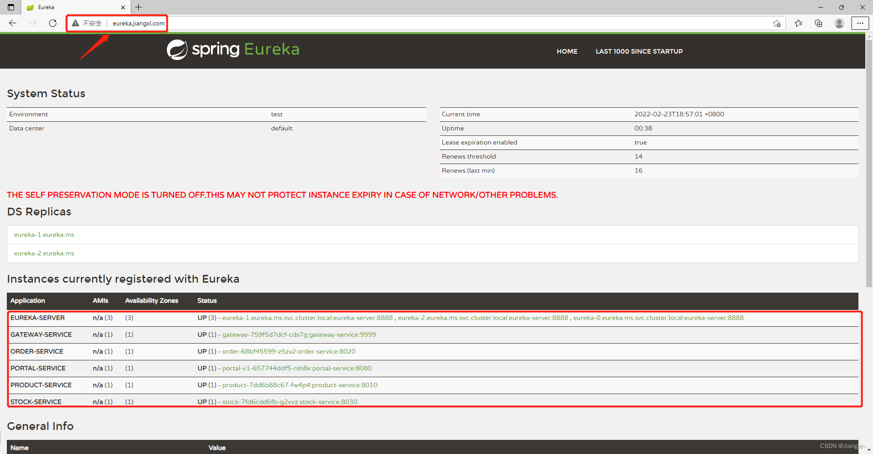Click the Status column header
Image resolution: width=873 pixels, height=454 pixels.
click(207, 300)
